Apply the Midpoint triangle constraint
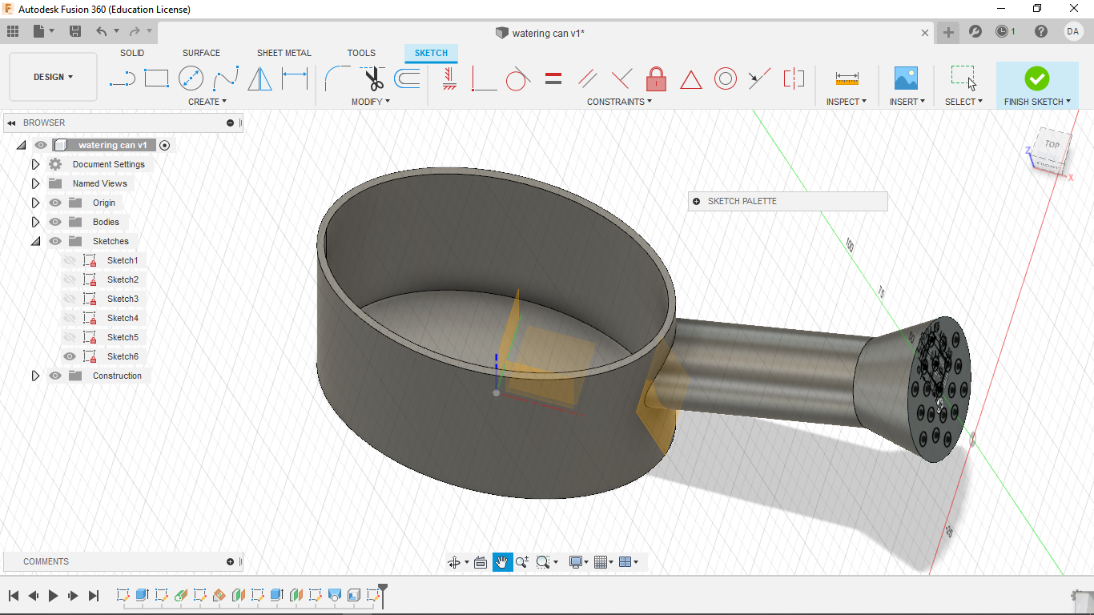This screenshot has height=615, width=1094. pyautogui.click(x=690, y=79)
